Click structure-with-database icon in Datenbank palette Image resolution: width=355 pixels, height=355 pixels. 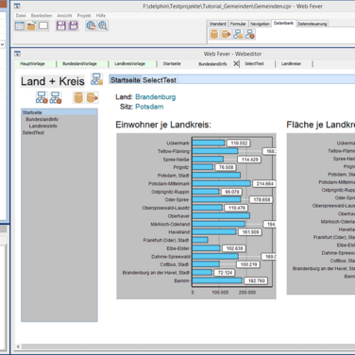(238, 34)
